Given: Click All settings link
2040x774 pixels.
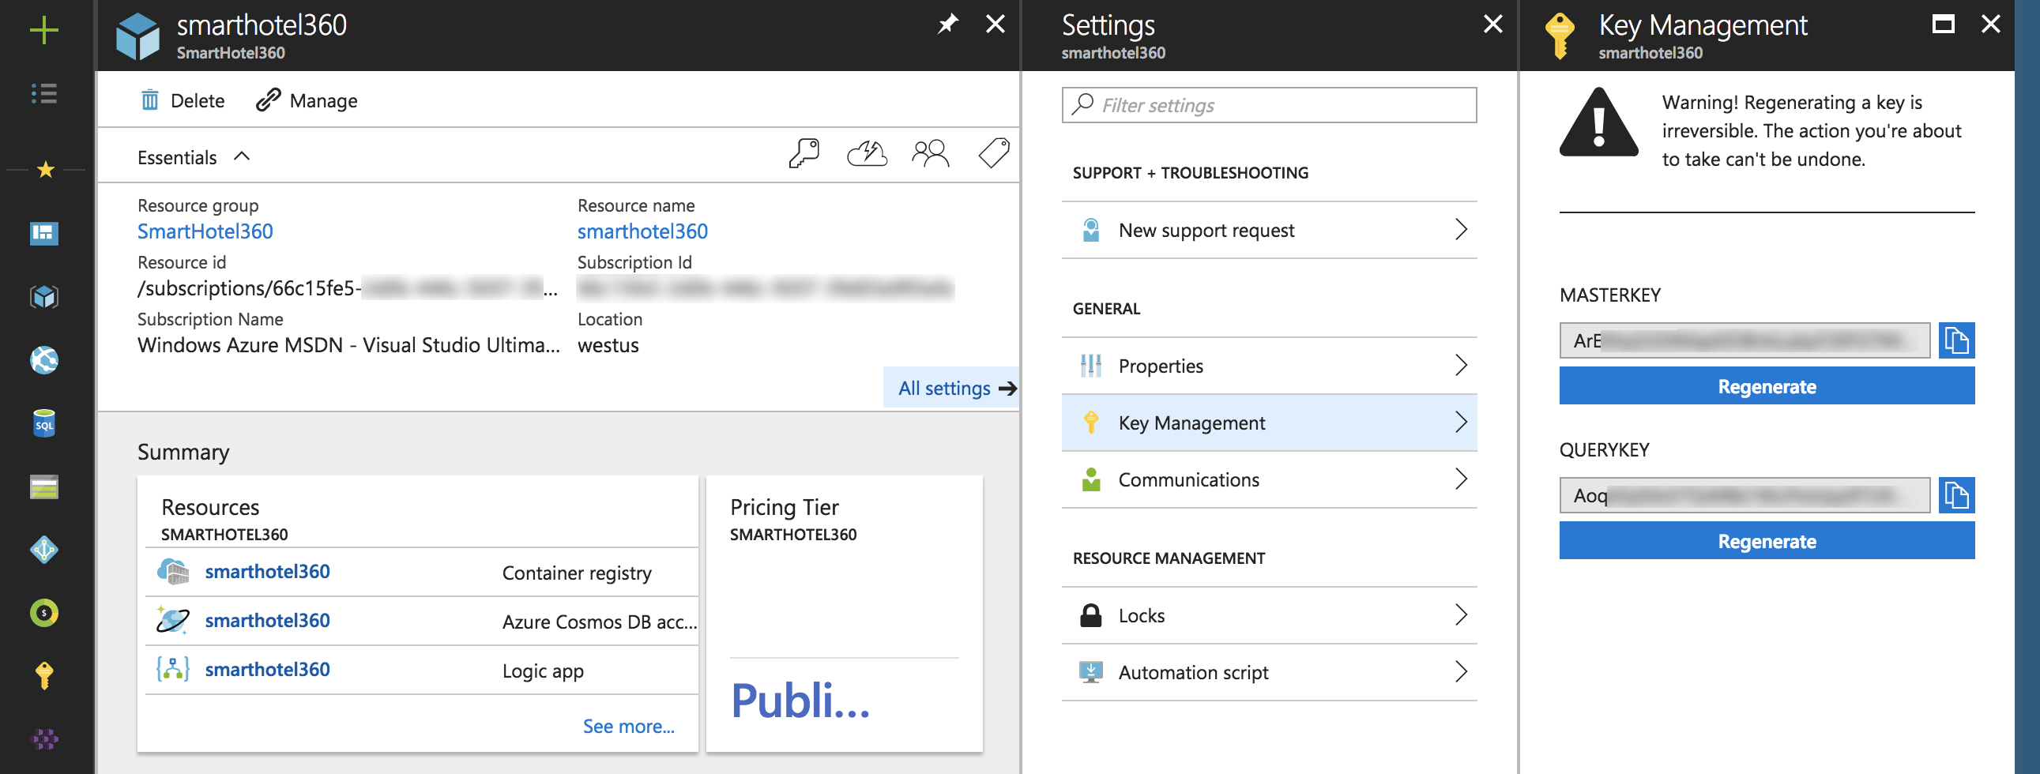Looking at the screenshot, I should tap(950, 388).
